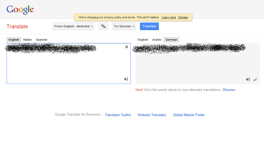264x157 pixels.
Task: Rate translation with the checkmark icon
Action: pyautogui.click(x=255, y=79)
